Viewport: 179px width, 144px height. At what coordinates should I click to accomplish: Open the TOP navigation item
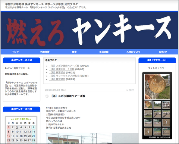[x=15, y=52]
